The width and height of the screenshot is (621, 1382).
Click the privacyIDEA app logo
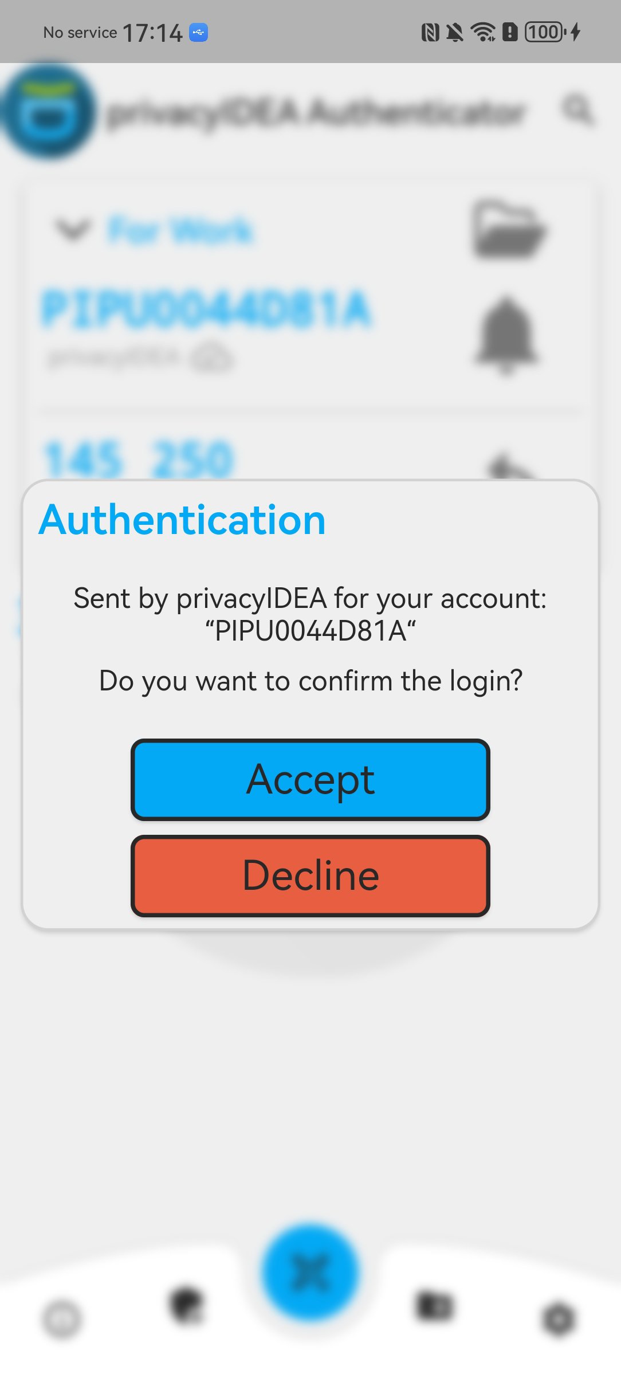tap(48, 111)
